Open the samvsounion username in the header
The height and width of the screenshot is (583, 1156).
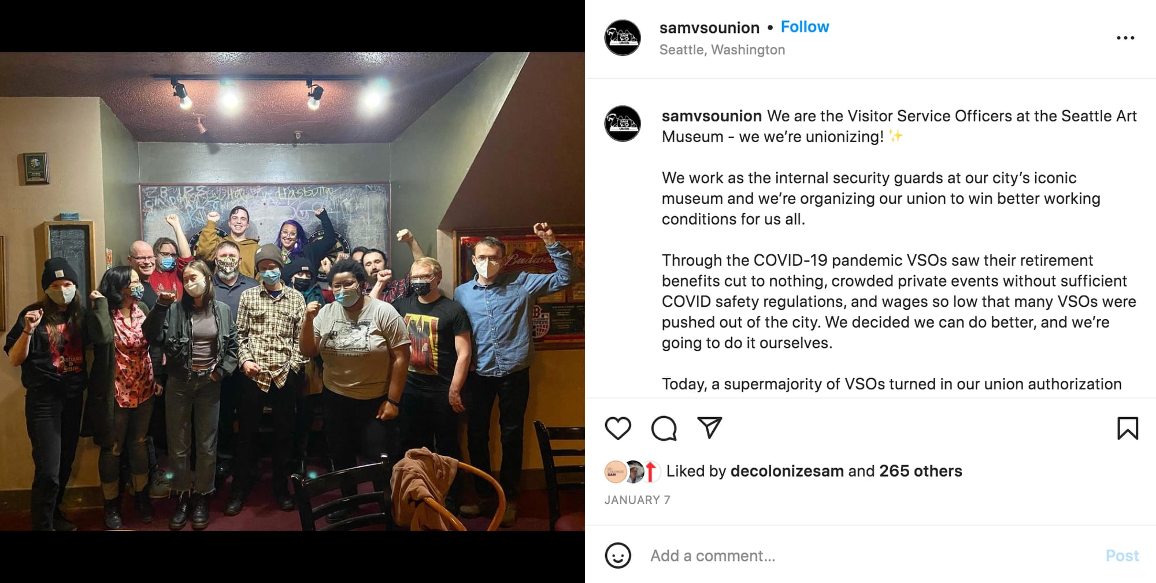point(709,28)
